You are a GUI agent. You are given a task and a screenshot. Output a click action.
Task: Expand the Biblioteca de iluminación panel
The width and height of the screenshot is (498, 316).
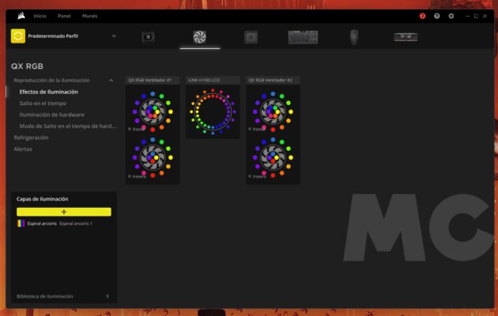108,296
